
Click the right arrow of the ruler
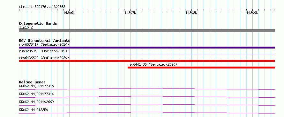[x=274, y=10]
